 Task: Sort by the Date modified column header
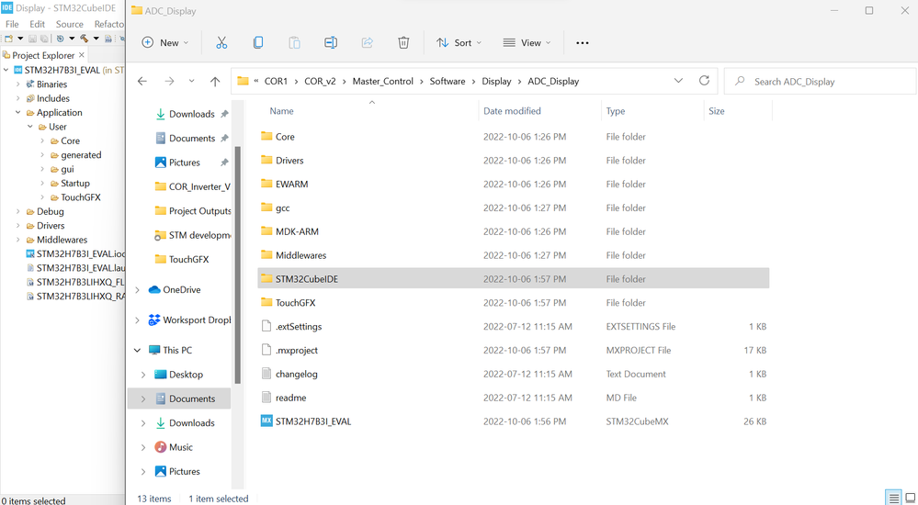(512, 110)
